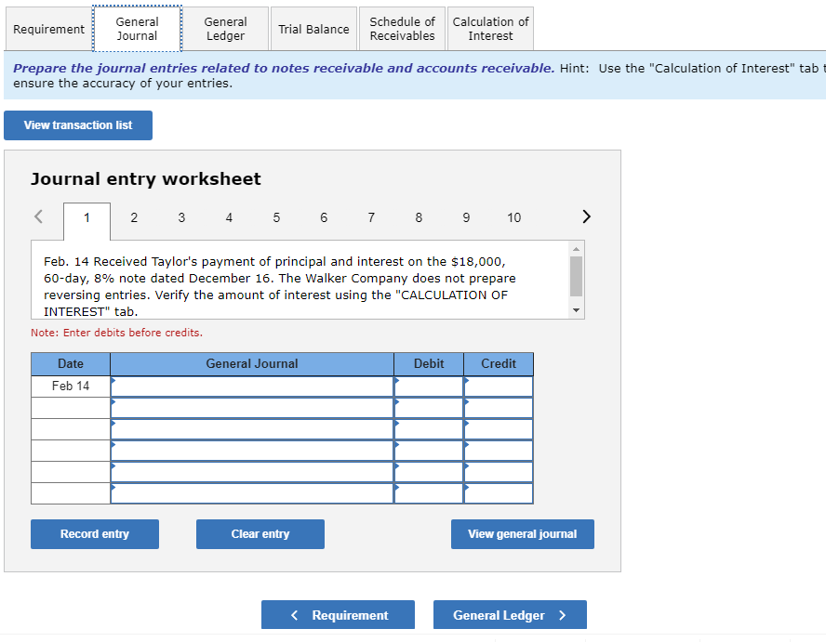Open account dropdown in fifth journal row

click(x=252, y=472)
